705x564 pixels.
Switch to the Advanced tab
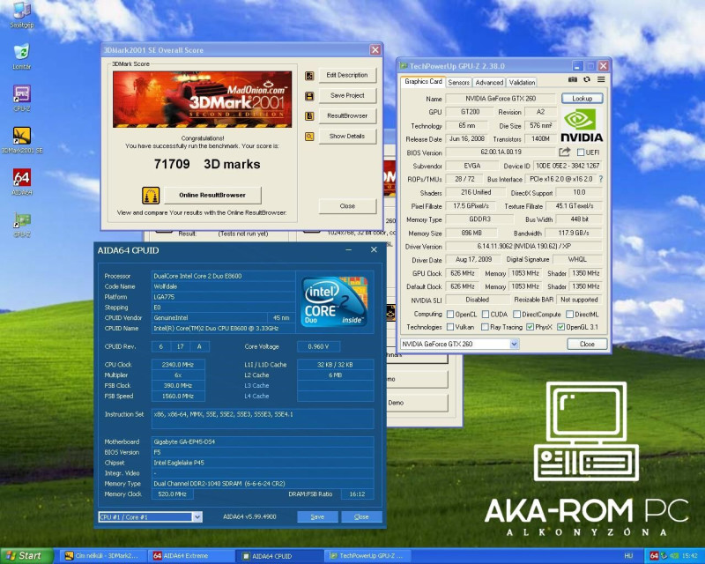point(489,82)
